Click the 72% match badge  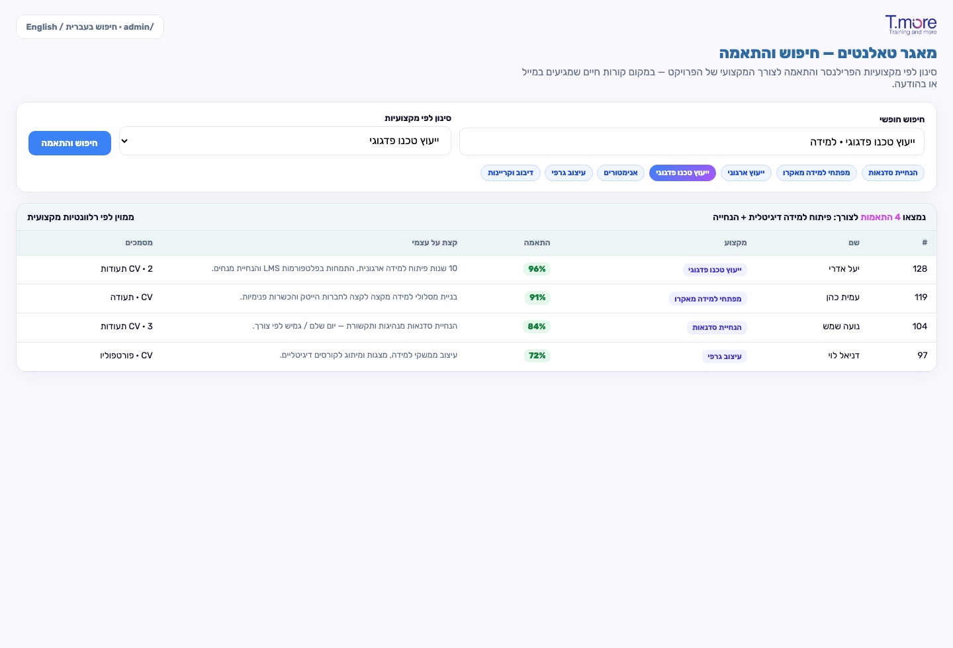click(537, 356)
